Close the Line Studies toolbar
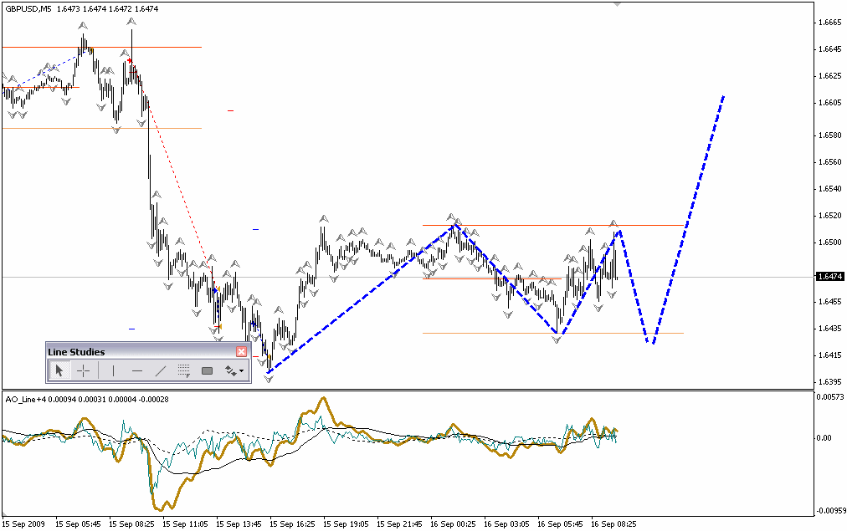 tap(242, 352)
